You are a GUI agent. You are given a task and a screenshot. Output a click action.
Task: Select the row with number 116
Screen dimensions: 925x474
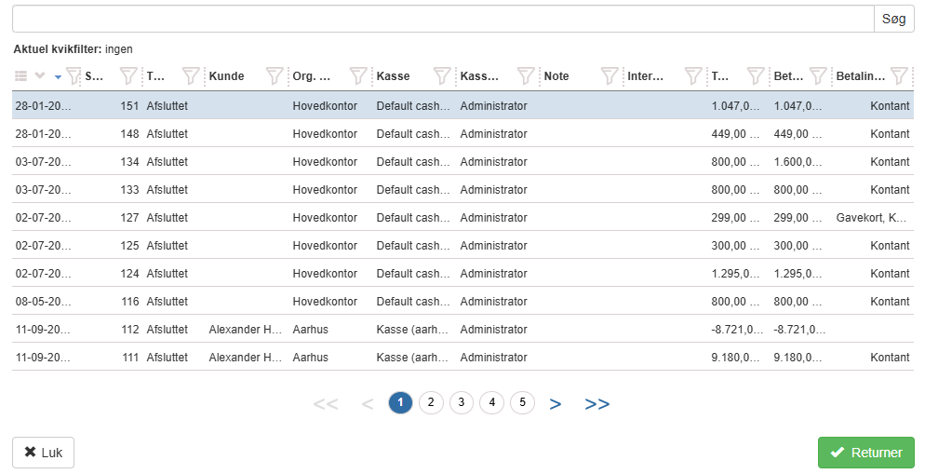463,301
